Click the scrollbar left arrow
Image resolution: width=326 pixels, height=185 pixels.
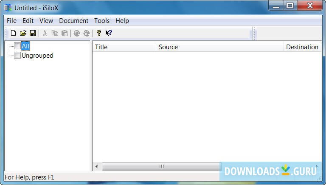click(x=97, y=166)
